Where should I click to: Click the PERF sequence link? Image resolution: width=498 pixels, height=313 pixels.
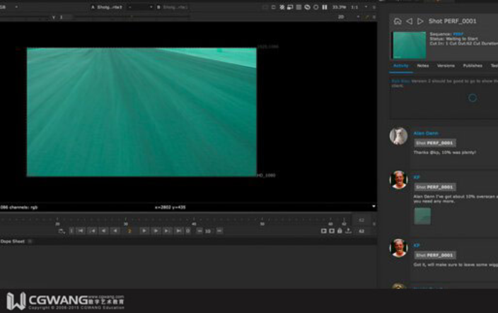point(458,34)
